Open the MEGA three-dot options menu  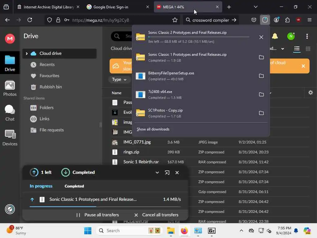(307, 36)
